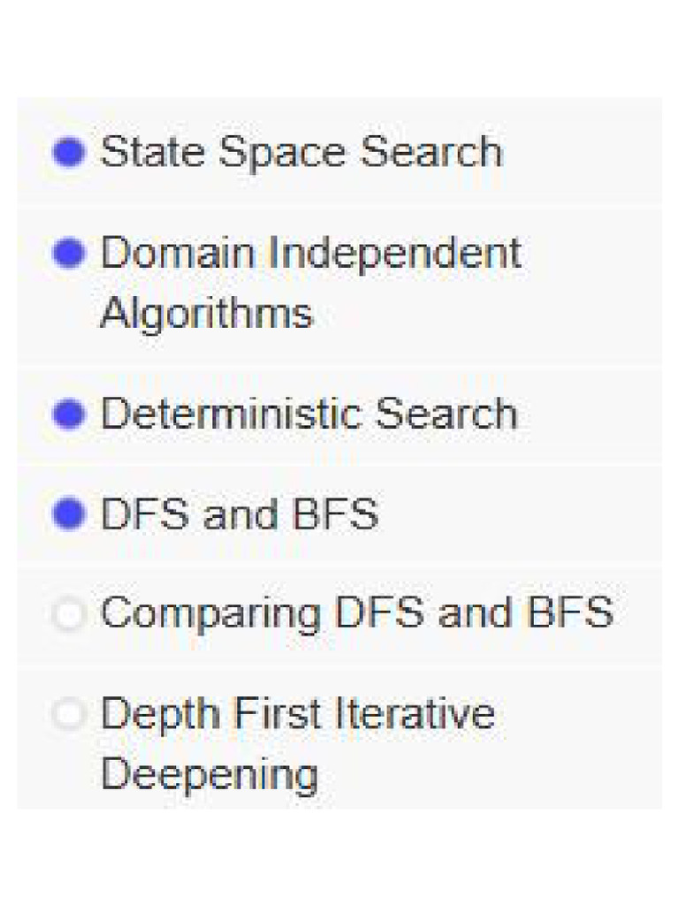Go to Domain Independent Algorithms topic
The image size is (679, 905).
pyautogui.click(x=309, y=255)
